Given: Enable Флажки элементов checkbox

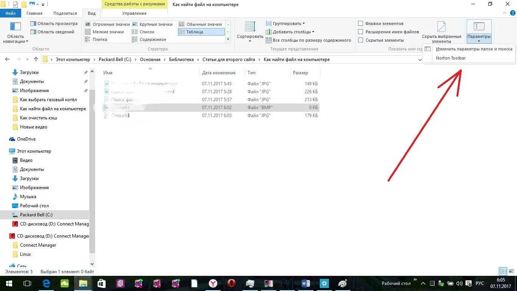Looking at the screenshot, I should click(x=361, y=23).
